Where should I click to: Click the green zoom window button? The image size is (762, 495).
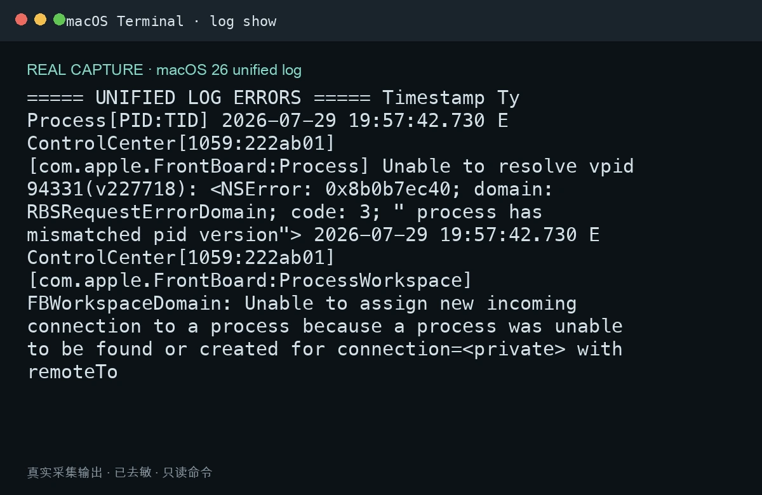coord(59,20)
